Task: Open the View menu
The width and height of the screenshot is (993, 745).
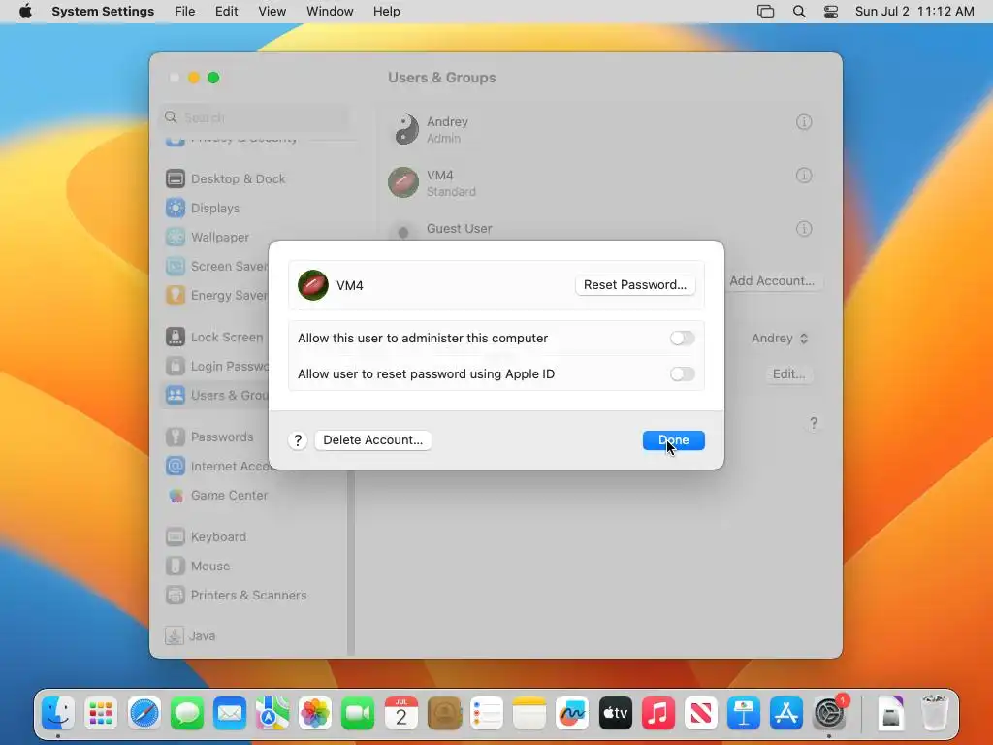Action: (x=272, y=12)
